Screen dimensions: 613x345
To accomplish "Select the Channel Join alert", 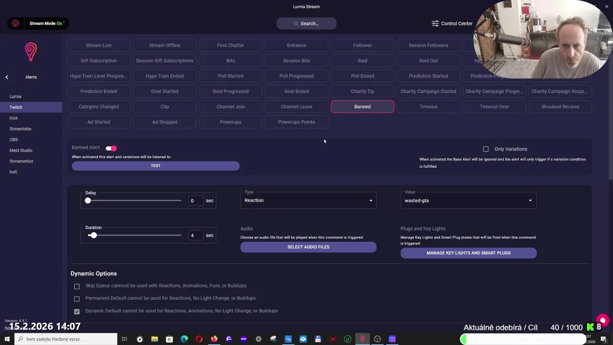I will coord(230,107).
